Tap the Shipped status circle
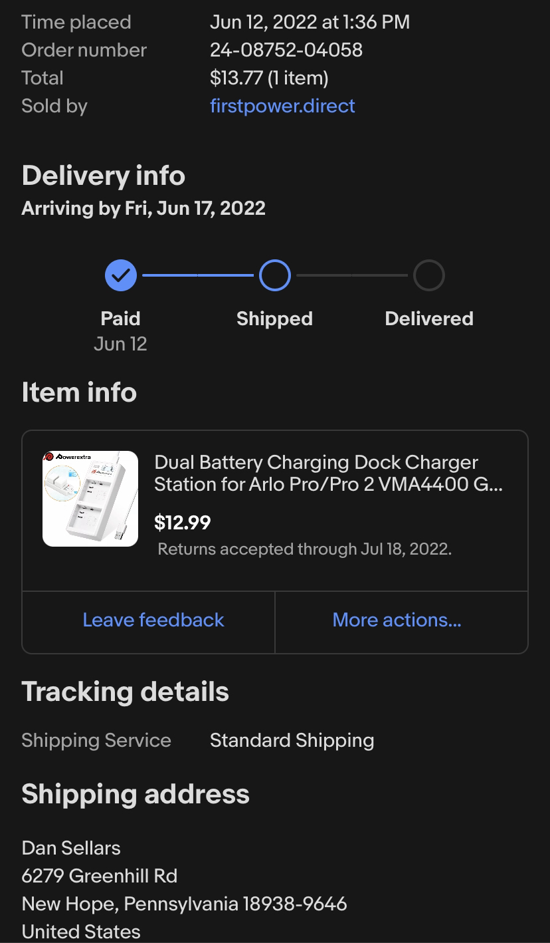Screen dimensions: 550x943 pos(275,275)
